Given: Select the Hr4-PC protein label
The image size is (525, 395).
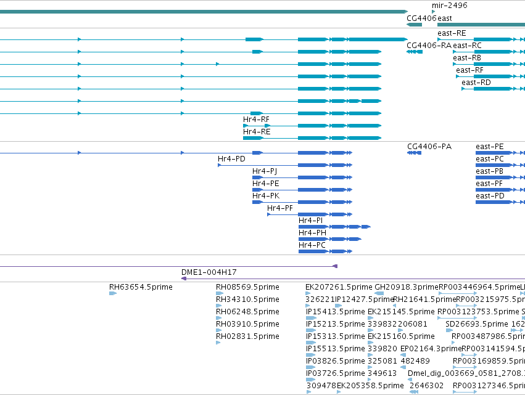Looking at the screenshot, I should [312, 245].
